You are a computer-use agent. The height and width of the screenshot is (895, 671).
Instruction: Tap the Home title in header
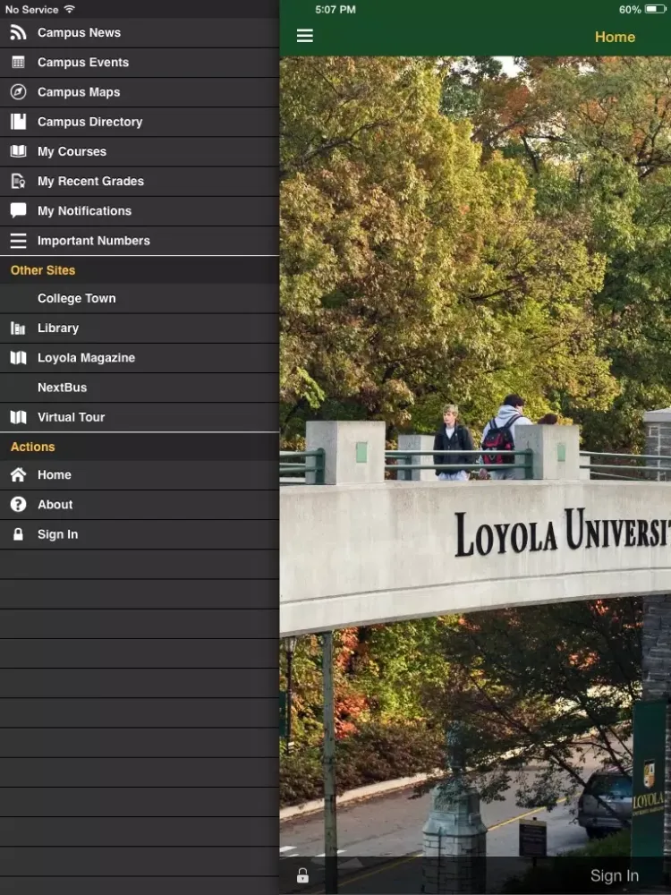coord(615,37)
